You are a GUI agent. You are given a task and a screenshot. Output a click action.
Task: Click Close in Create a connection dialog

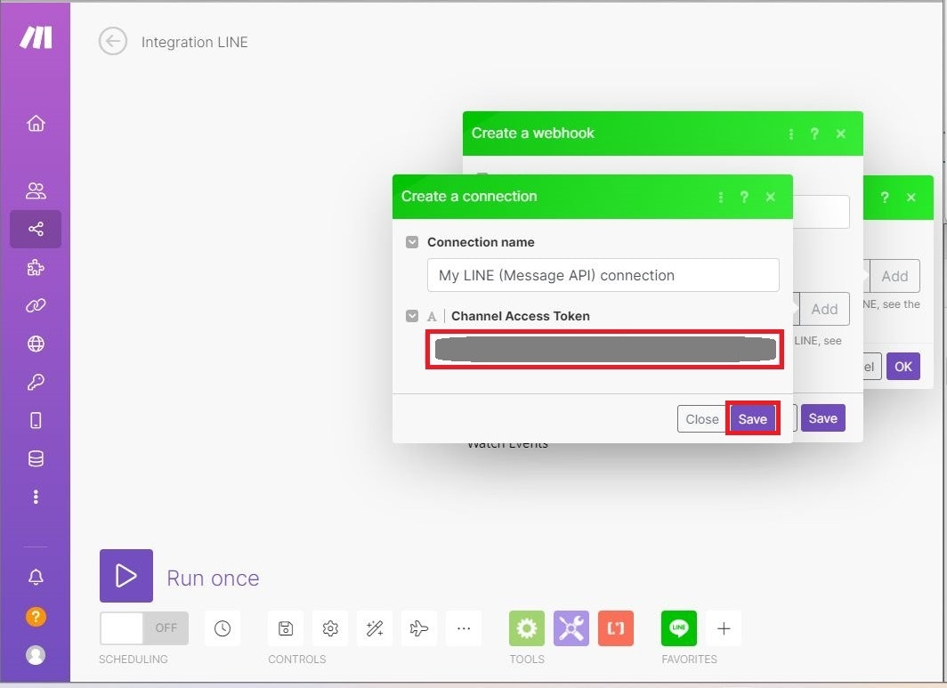point(701,418)
